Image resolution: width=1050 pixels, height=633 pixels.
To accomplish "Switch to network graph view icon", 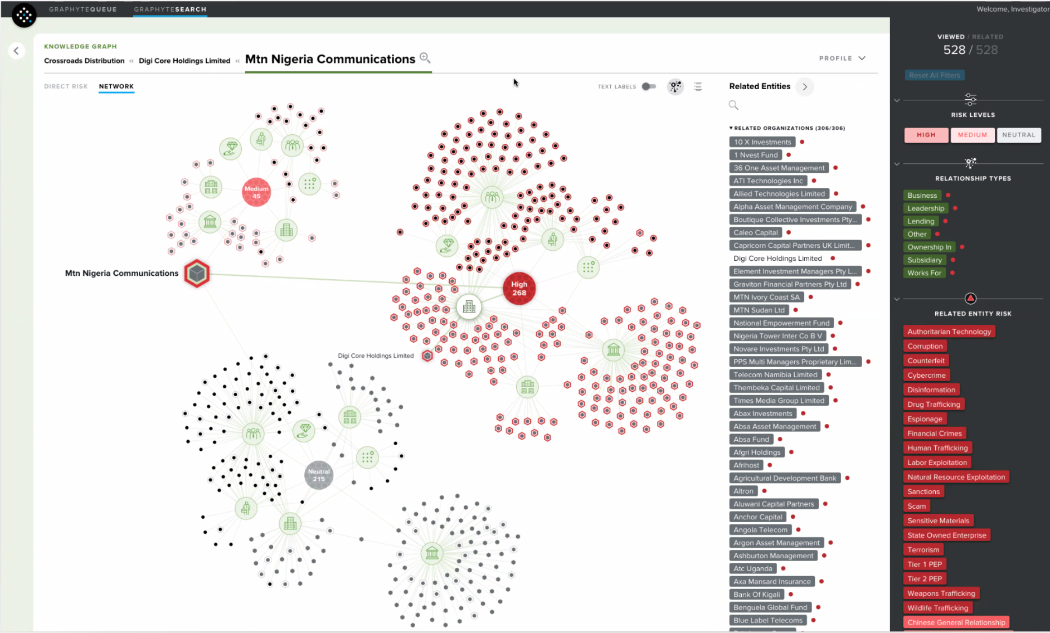I will point(675,86).
